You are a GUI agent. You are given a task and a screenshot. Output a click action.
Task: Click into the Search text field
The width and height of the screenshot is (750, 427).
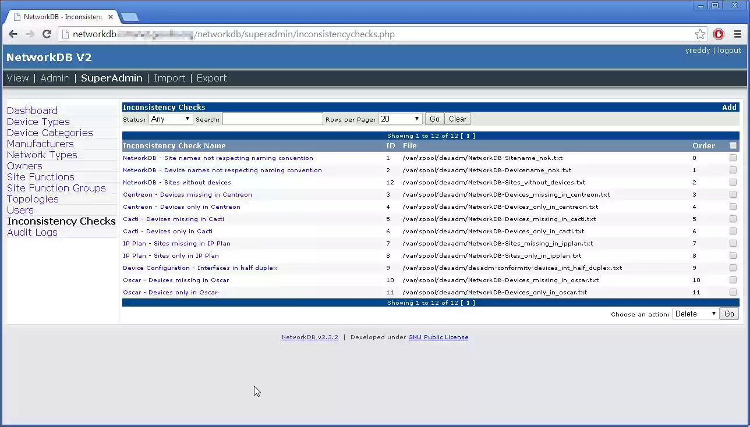click(272, 119)
